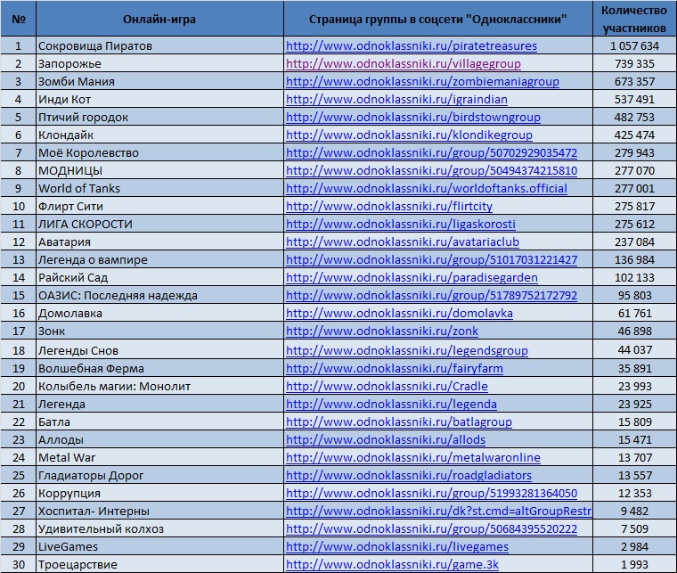Image resolution: width=677 pixels, height=573 pixels.
Task: Open the igraindian group link
Action: (x=396, y=99)
